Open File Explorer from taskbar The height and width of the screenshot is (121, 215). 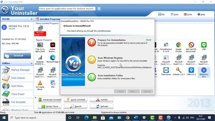click(x=95, y=118)
